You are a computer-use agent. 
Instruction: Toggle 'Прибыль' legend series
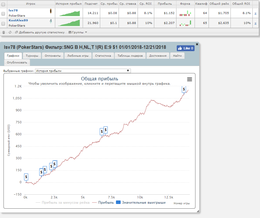(103, 203)
